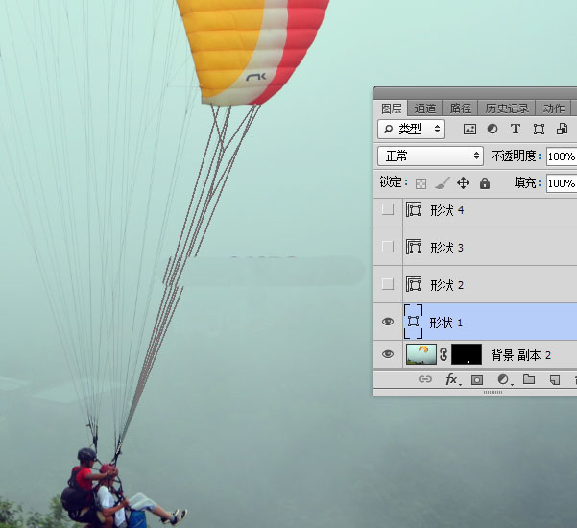Screen dimensions: 577x528
Task: Hide the 形状 1 layer
Action: (388, 322)
